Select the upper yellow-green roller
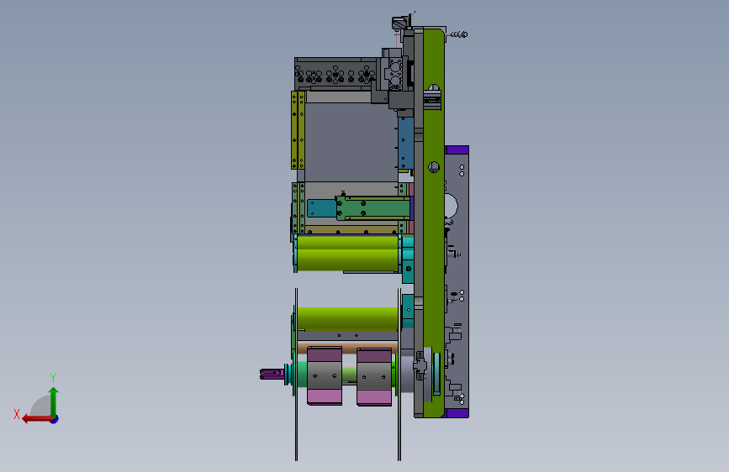Screen dimensions: 729x472 (x=348, y=253)
